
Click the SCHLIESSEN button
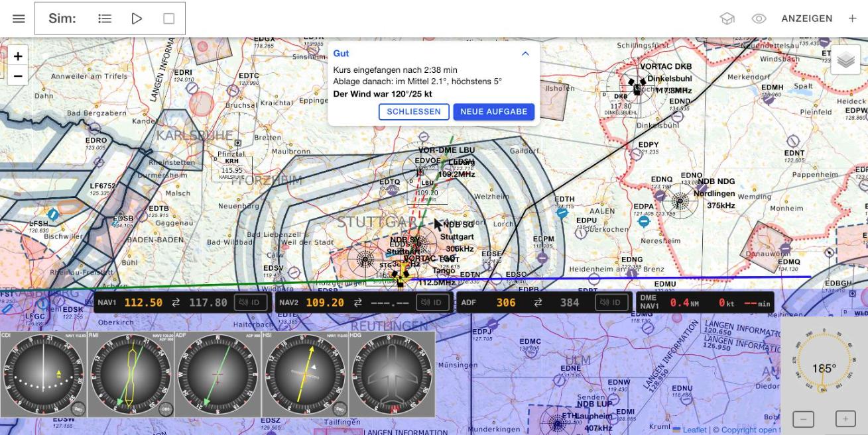point(414,112)
